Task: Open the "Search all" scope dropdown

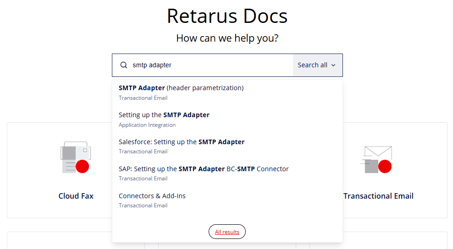Action: [317, 65]
